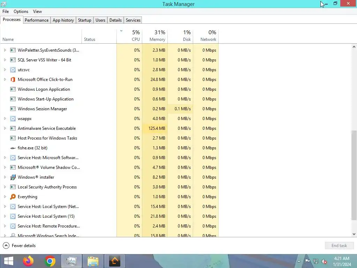Expand the utcsvc process row
This screenshot has width=357, height=268.
coord(5,70)
